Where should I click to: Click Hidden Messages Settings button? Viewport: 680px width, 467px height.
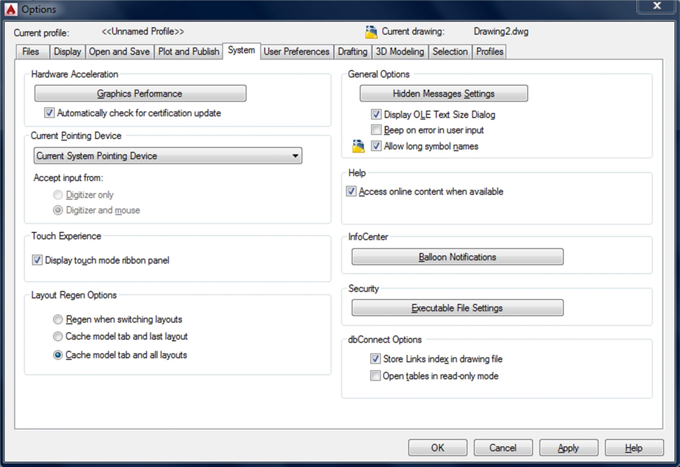[x=443, y=94]
